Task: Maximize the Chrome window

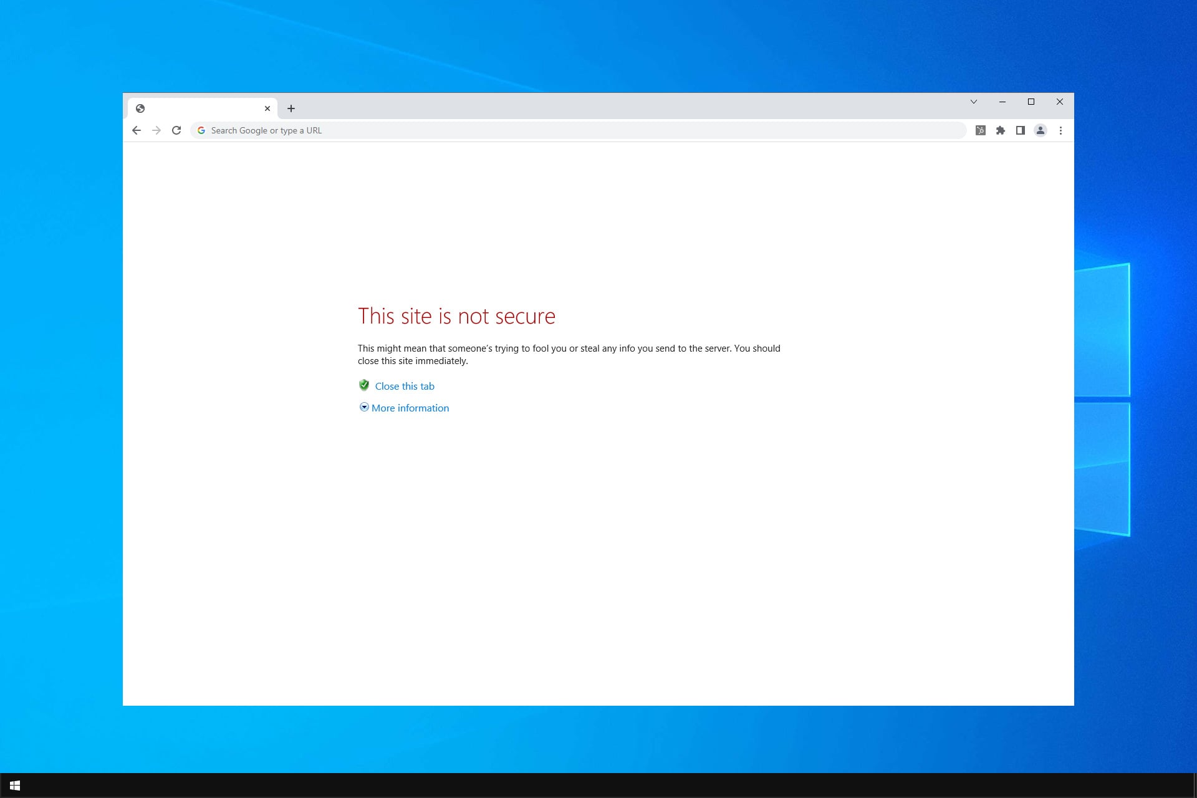Action: (1031, 102)
